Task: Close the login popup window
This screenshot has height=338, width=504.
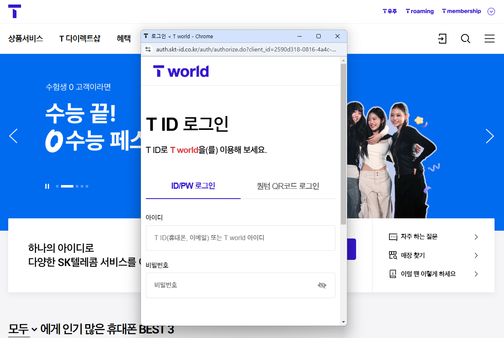Action: point(338,36)
